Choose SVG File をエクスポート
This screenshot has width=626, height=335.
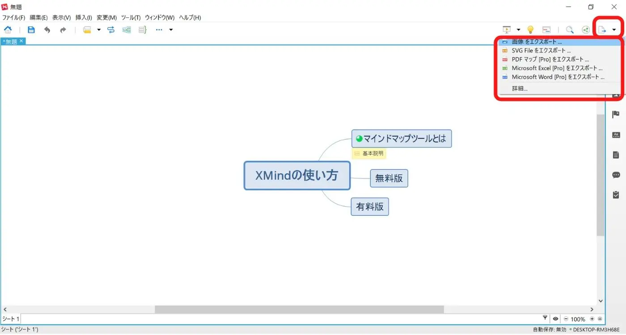click(558, 50)
